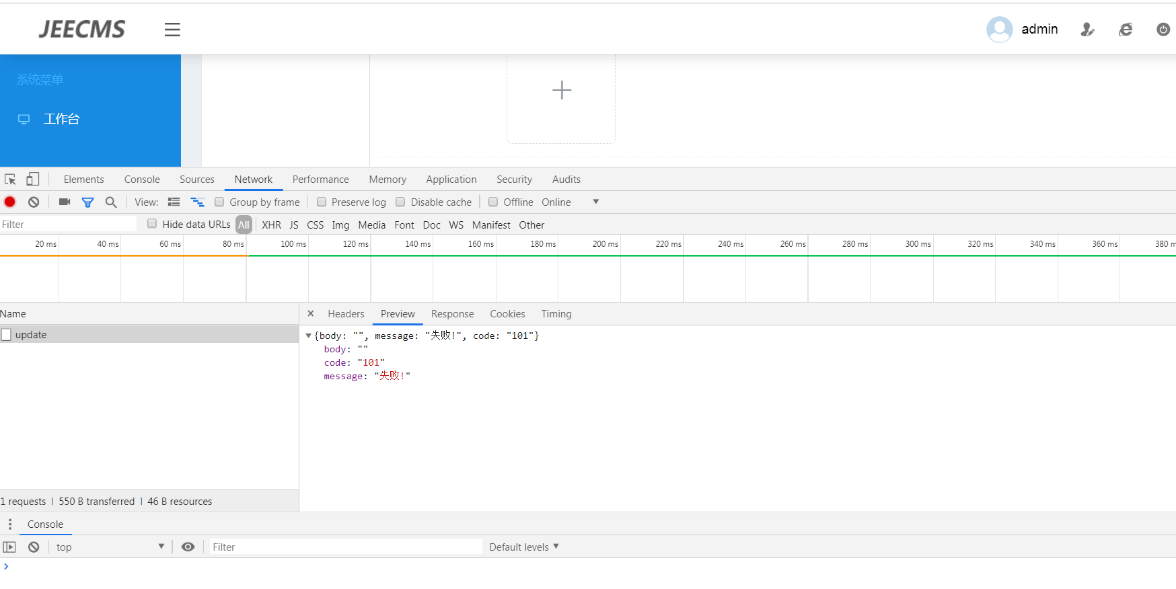This screenshot has height=589, width=1176.
Task: Open the Default levels dropdown
Action: point(524,547)
